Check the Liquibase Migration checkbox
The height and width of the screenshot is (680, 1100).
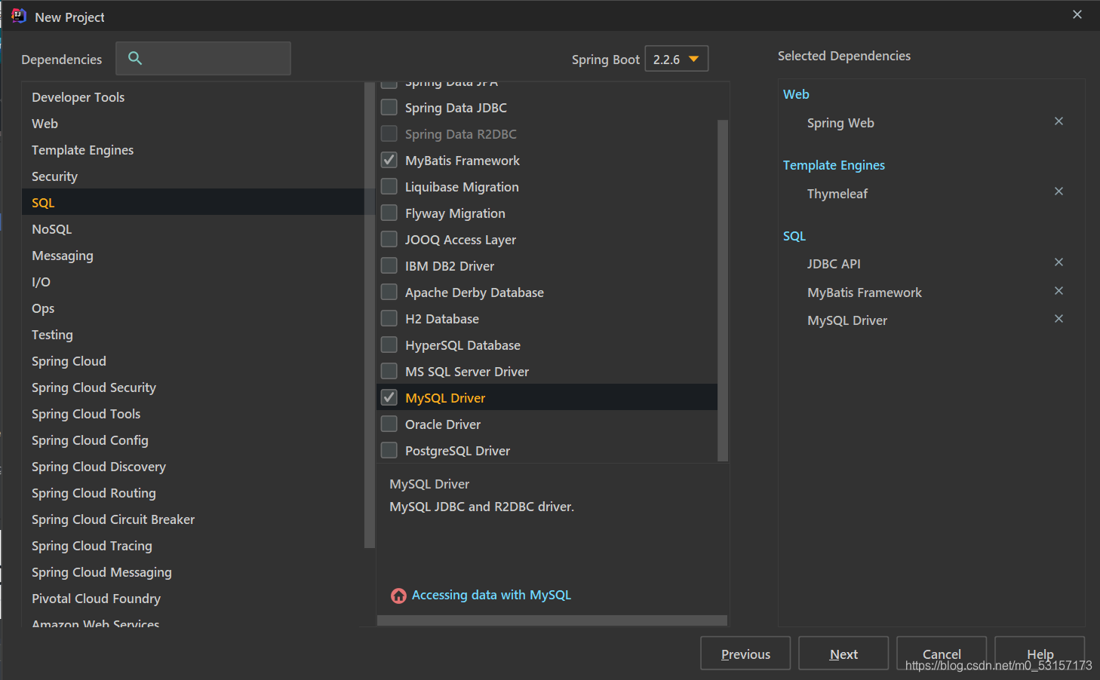point(389,186)
